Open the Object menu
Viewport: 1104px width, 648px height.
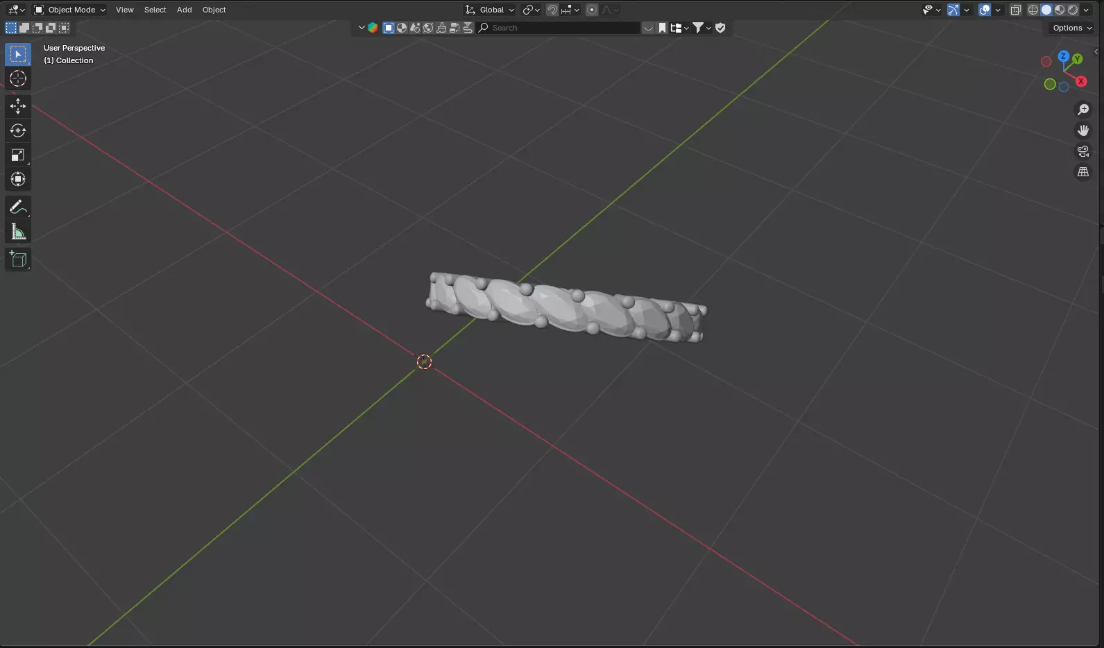pos(214,10)
